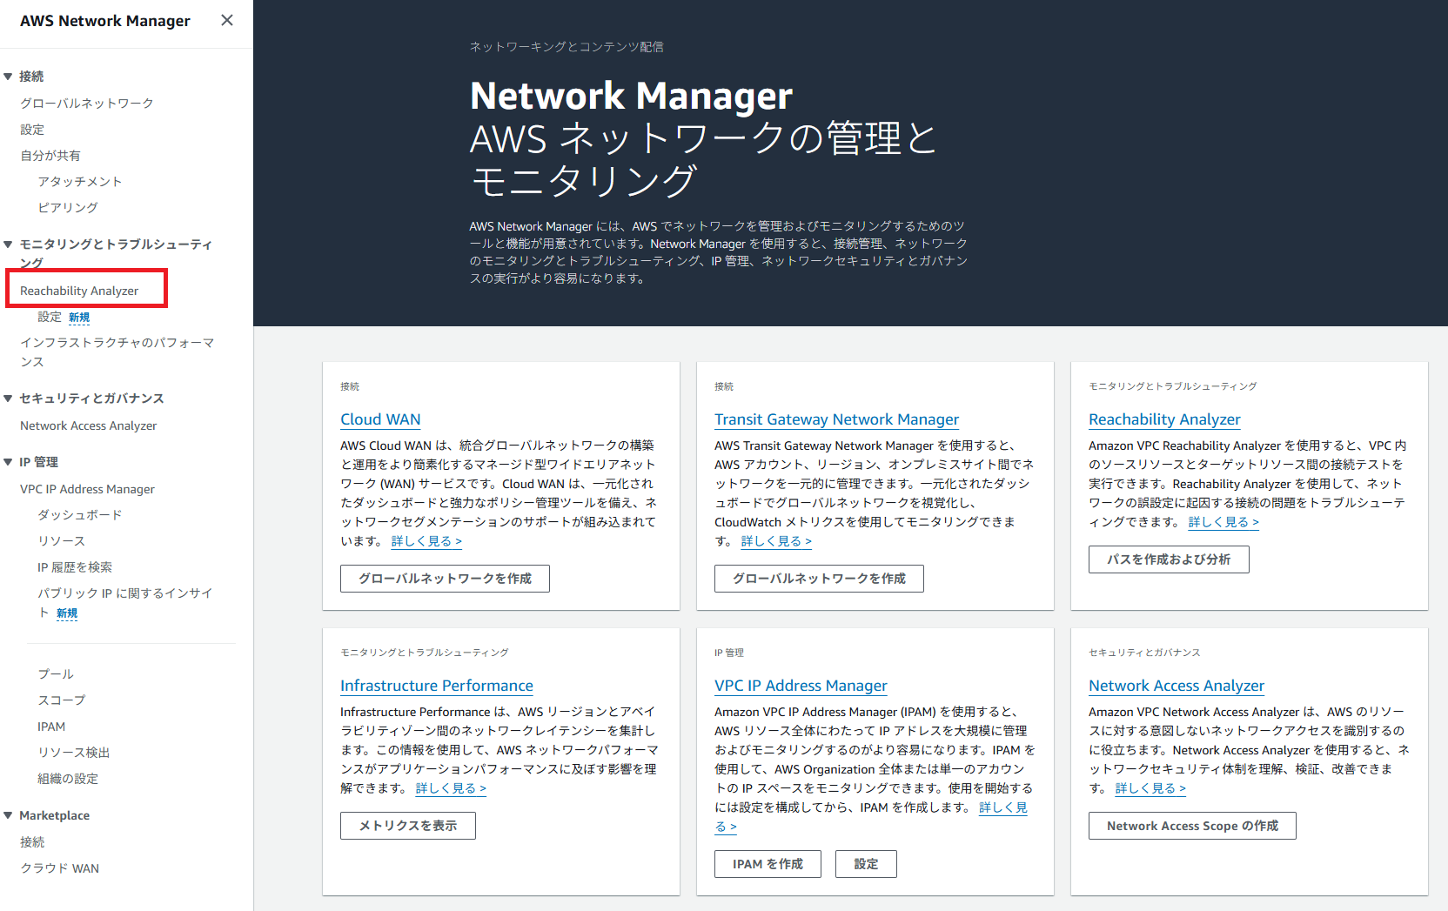Viewport: 1448px width, 911px height.
Task: Click 詳しく見る in Reachability Analyzer card
Action: tap(1223, 522)
